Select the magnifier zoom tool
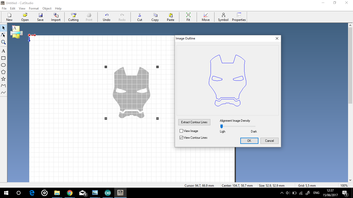 (x=3, y=42)
